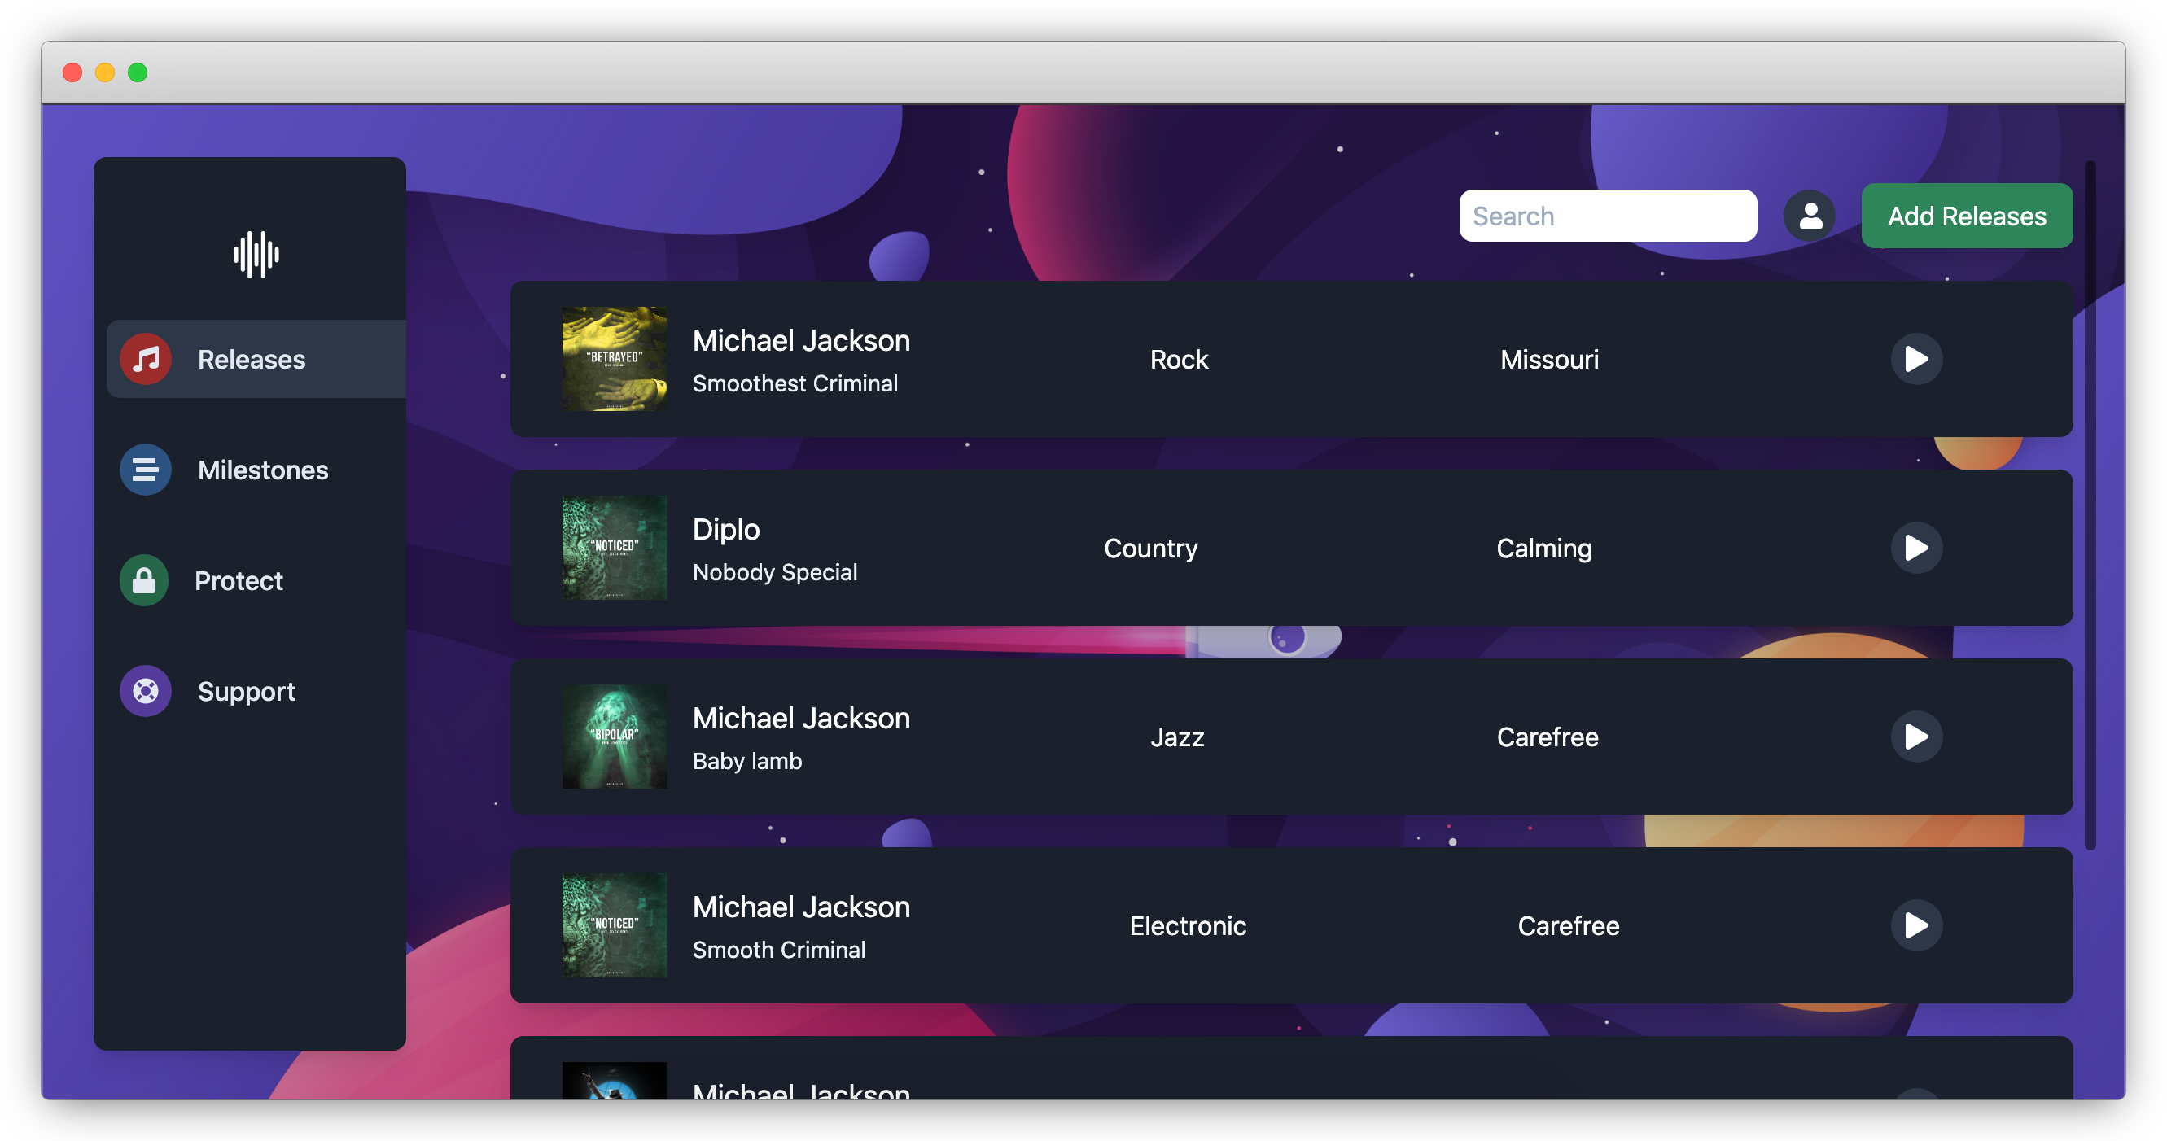Select the artist name Diplo
The height and width of the screenshot is (1141, 2167).
click(726, 530)
